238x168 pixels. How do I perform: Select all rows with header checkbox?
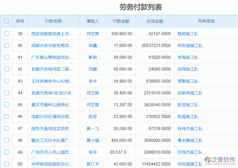coord(6,21)
